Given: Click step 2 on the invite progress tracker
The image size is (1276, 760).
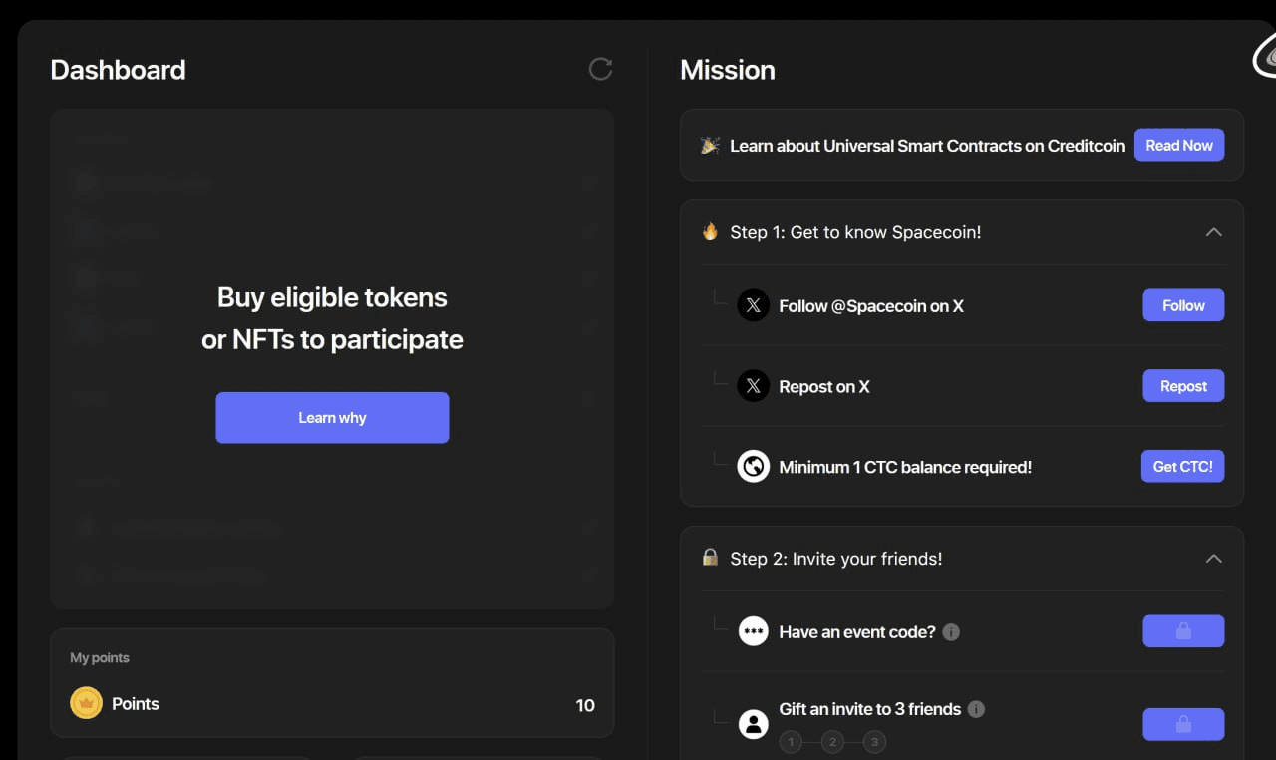Looking at the screenshot, I should coord(832,742).
